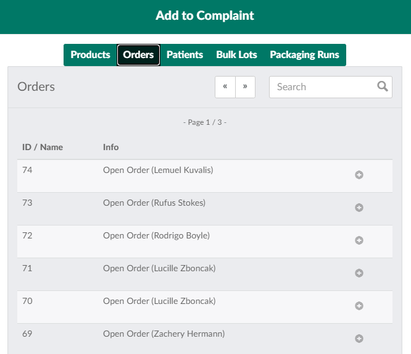The image size is (411, 354).
Task: Click the order 73 ID cell
Action: coord(28,203)
